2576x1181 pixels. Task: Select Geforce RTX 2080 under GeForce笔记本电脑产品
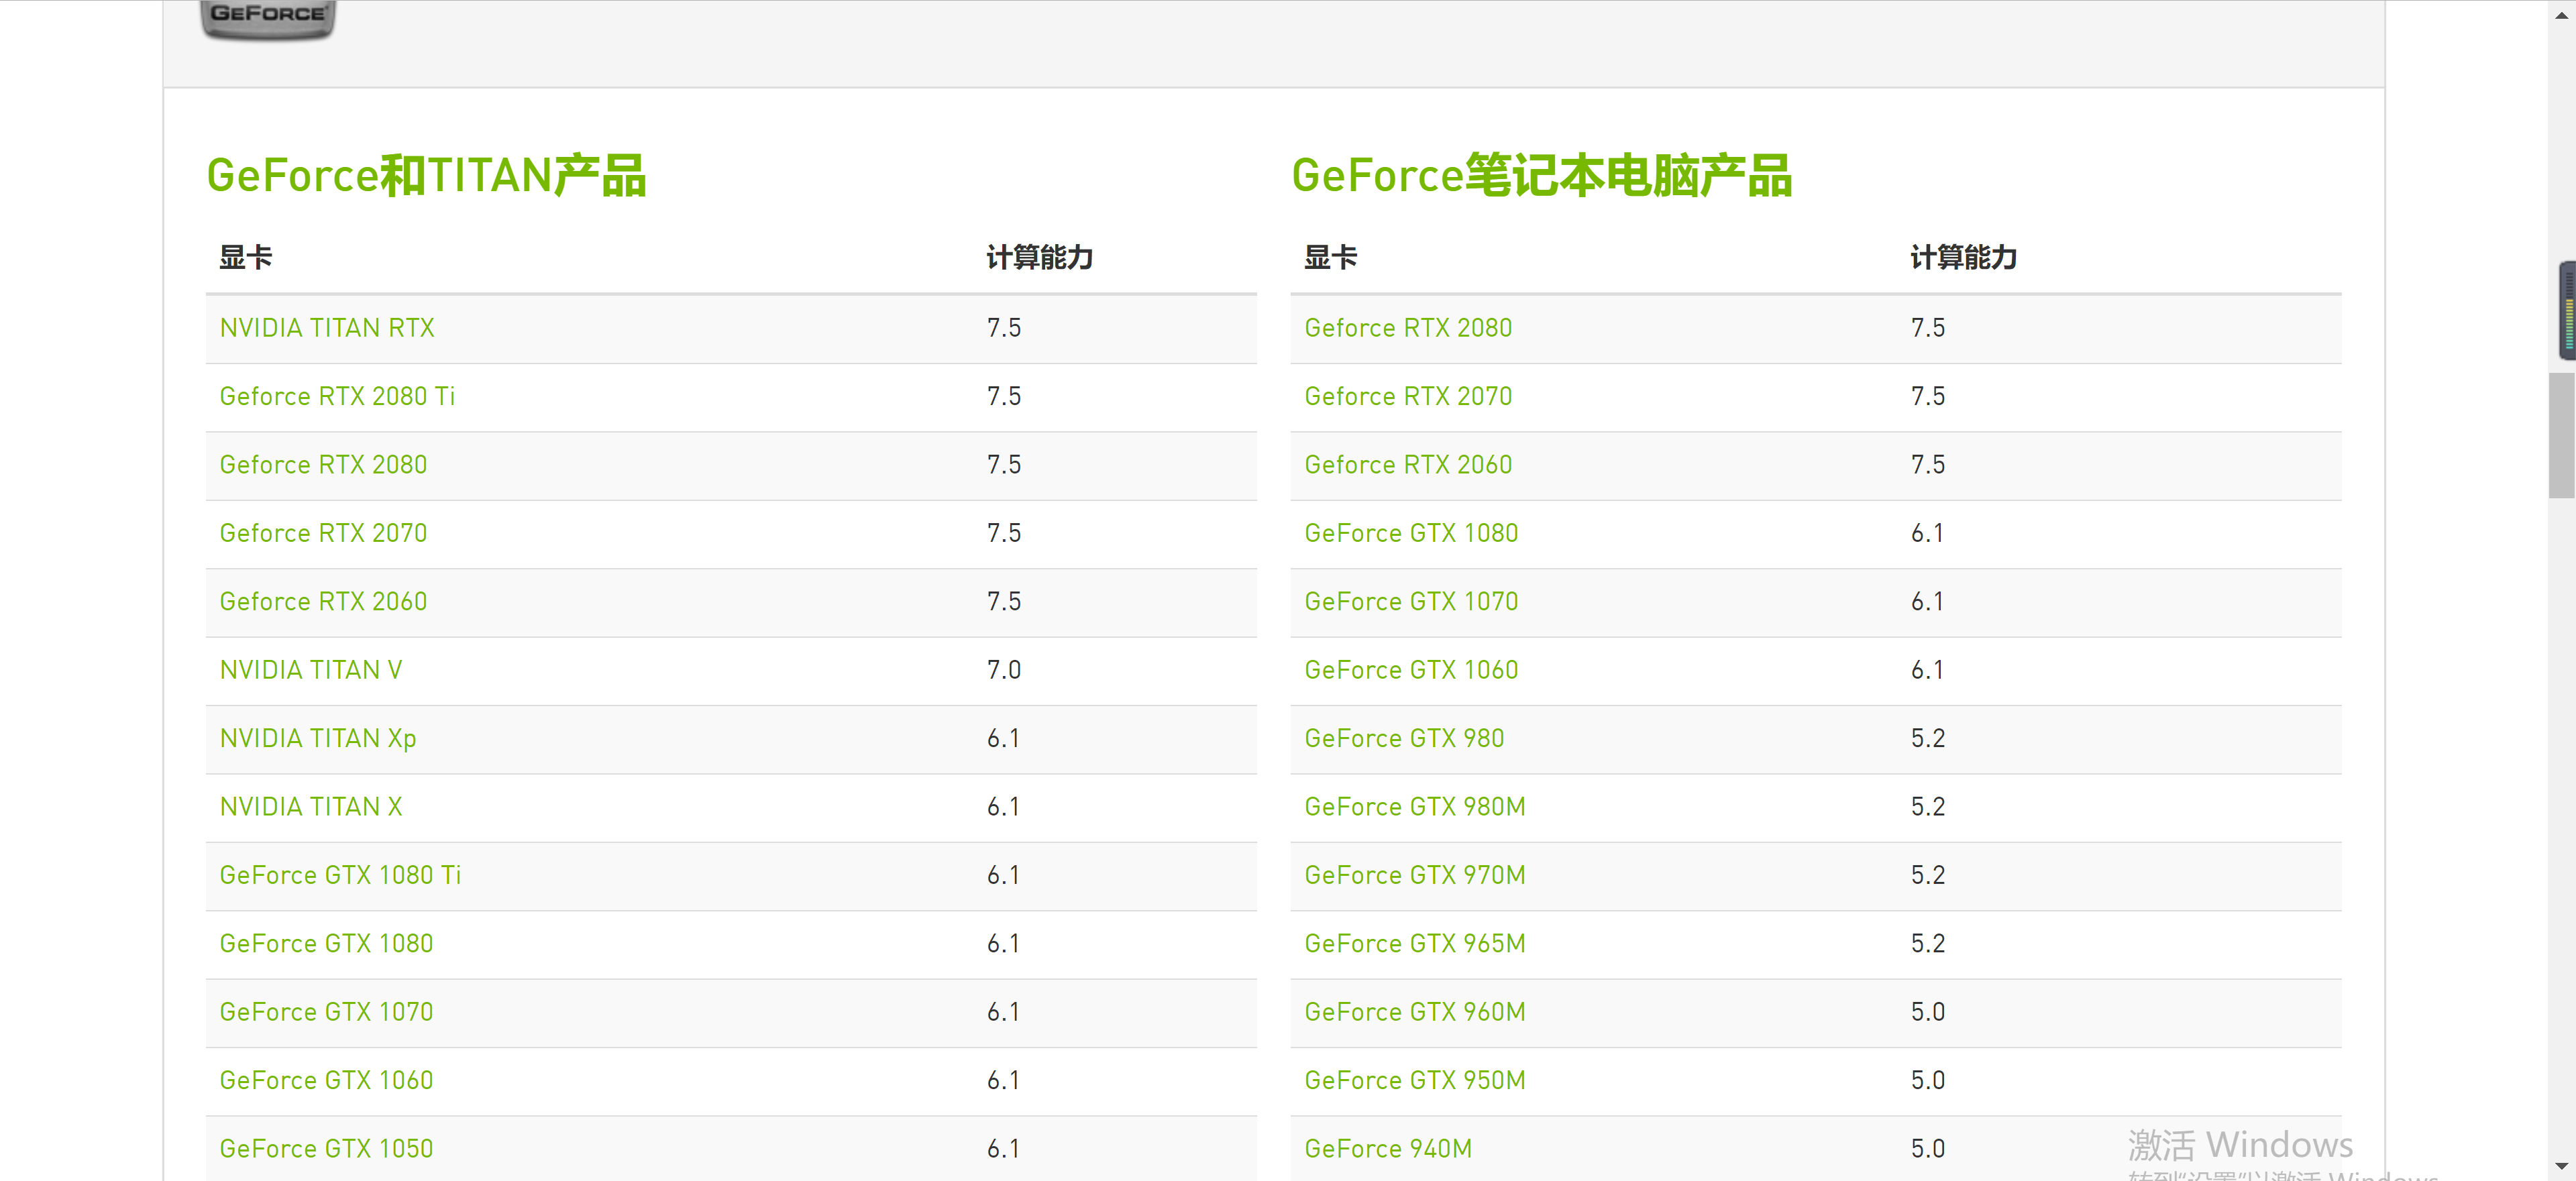click(1408, 328)
